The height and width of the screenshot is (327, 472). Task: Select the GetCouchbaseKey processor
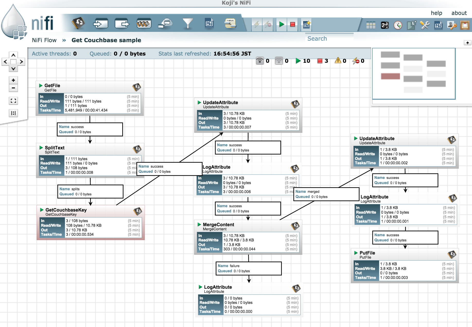(x=91, y=223)
